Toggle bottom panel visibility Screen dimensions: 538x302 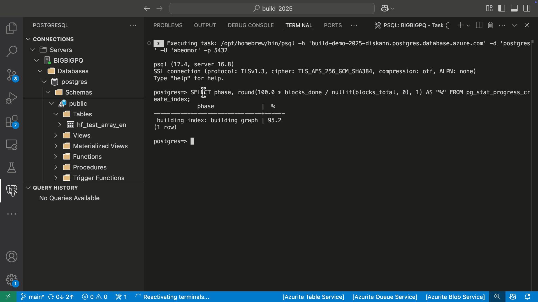(x=514, y=8)
